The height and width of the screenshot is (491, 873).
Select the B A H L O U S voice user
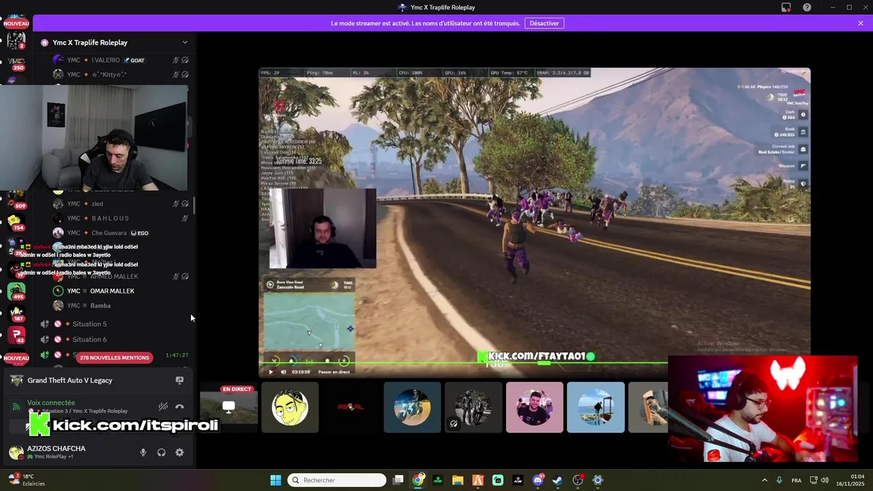coord(109,218)
